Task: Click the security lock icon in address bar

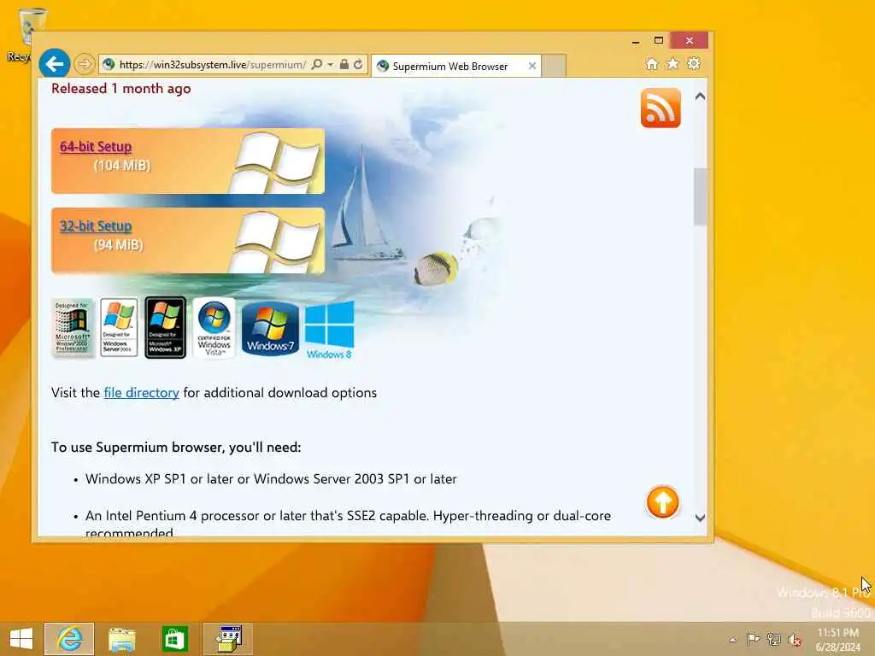Action: pyautogui.click(x=344, y=65)
